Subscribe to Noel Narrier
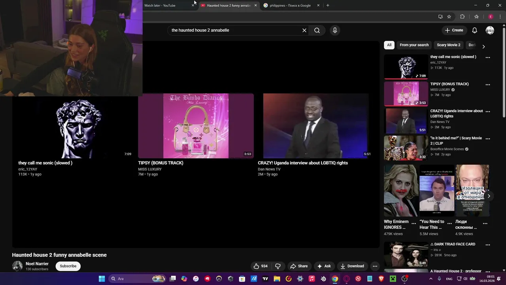Image resolution: width=506 pixels, height=285 pixels. click(68, 266)
